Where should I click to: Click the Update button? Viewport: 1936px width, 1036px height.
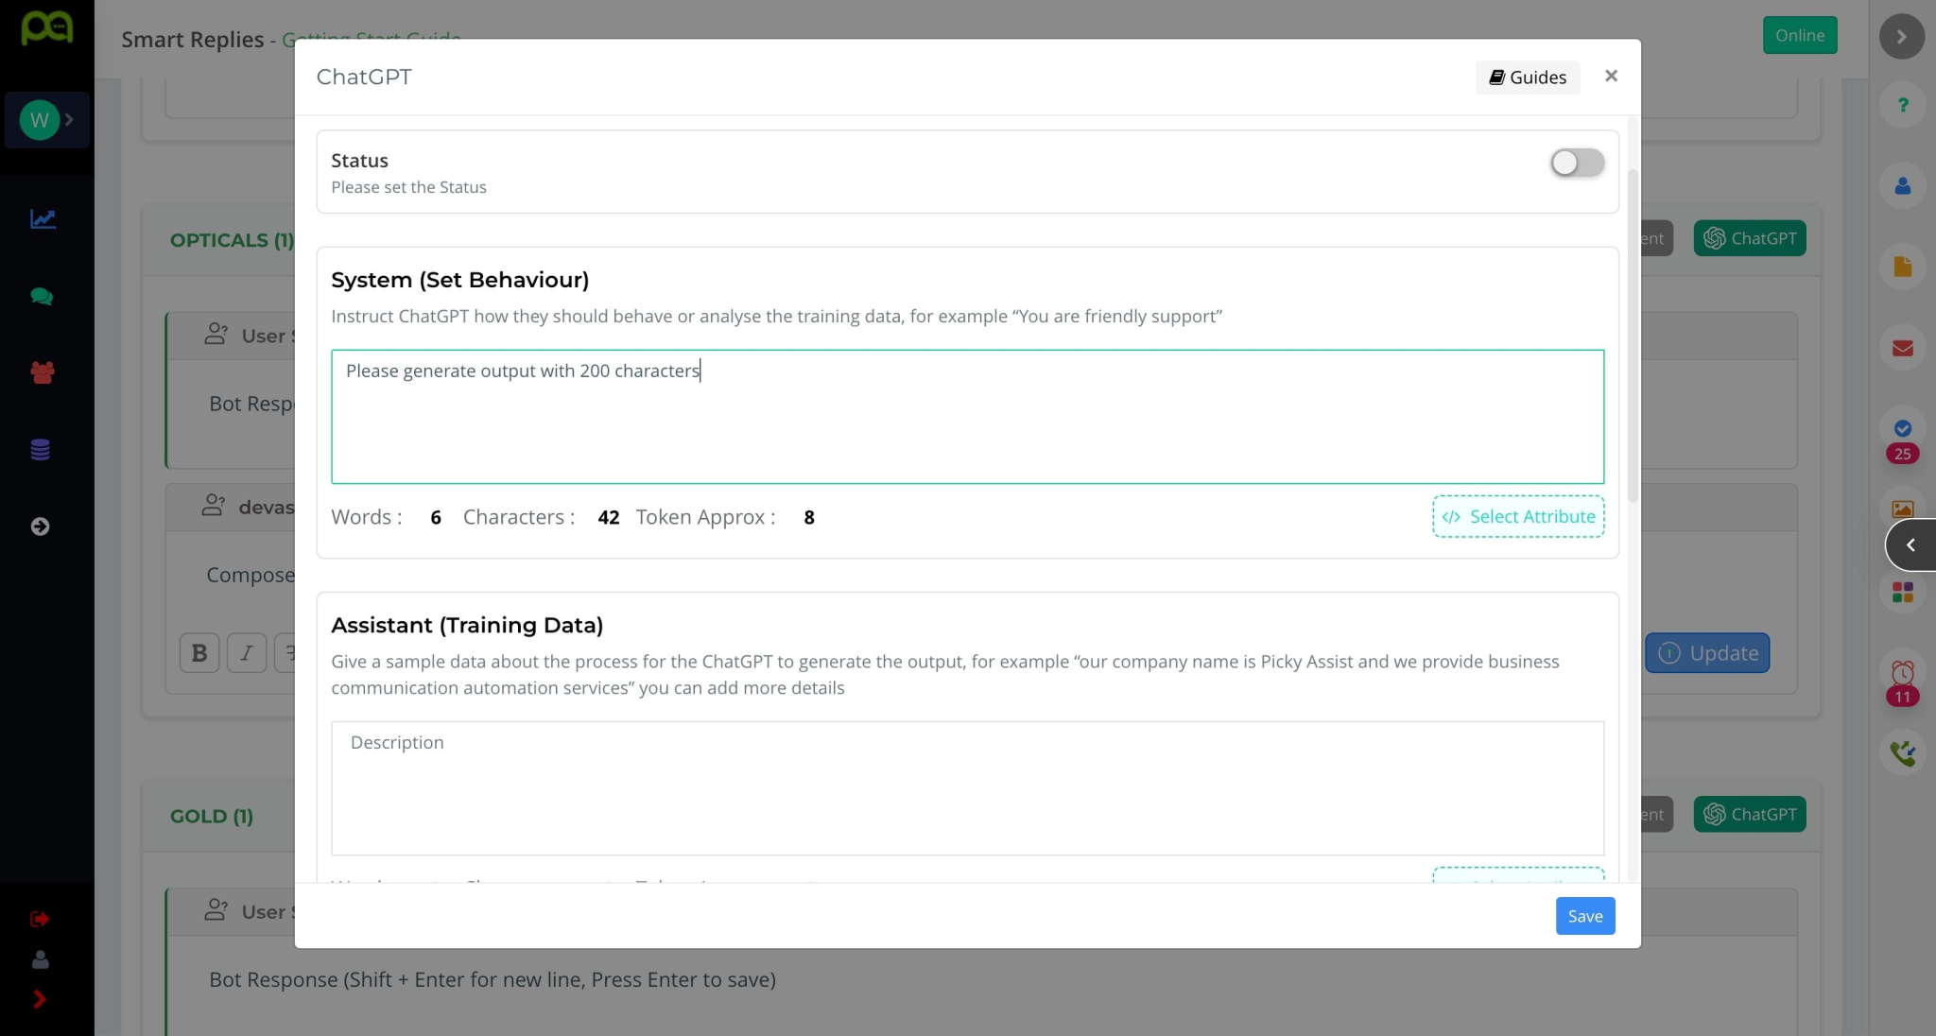[x=1707, y=653]
